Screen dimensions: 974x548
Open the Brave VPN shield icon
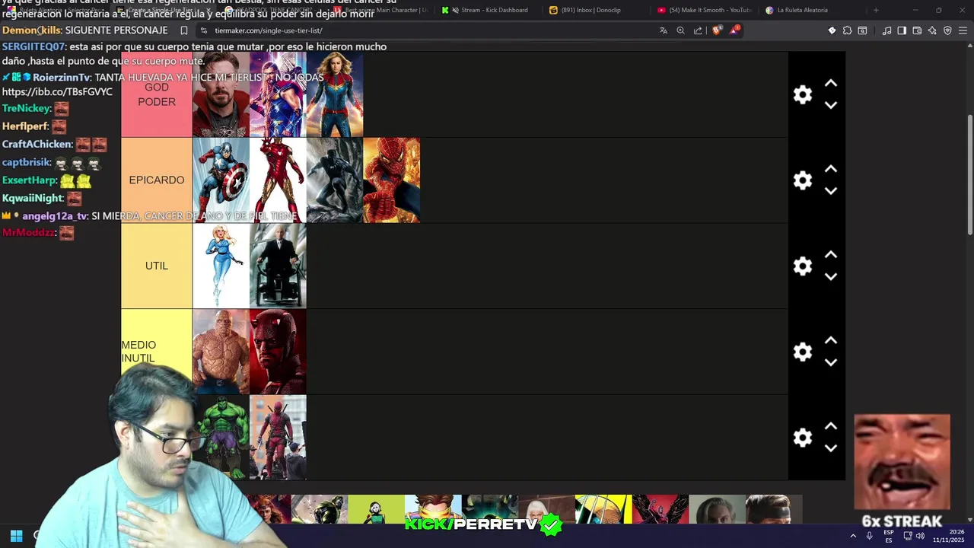coord(947,30)
